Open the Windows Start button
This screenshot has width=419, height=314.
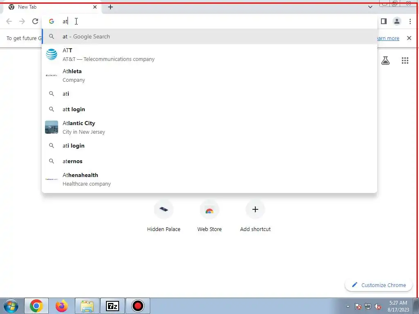pos(11,306)
